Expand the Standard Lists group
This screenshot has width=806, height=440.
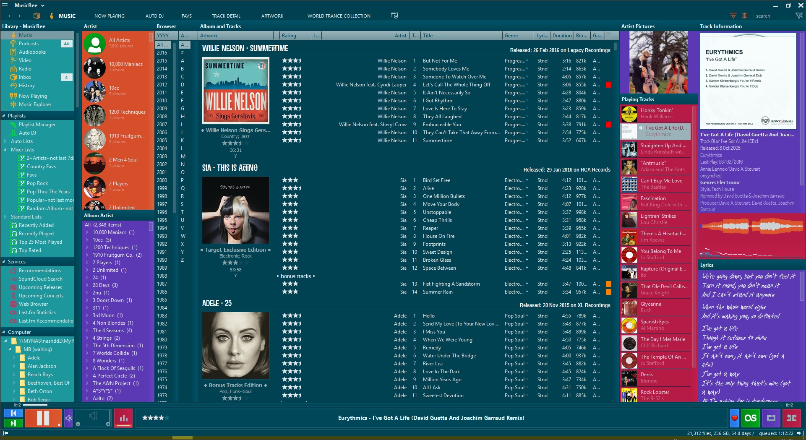(5, 217)
